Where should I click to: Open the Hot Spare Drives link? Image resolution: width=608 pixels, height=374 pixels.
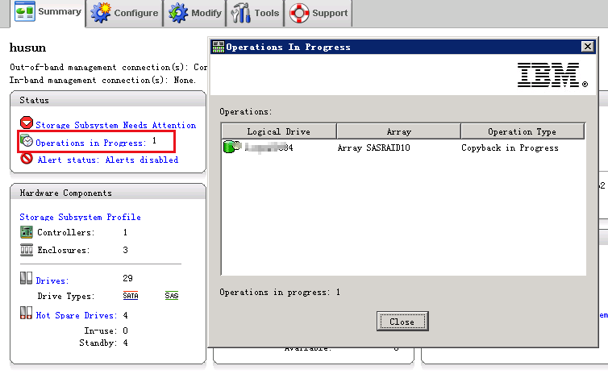[x=77, y=315]
